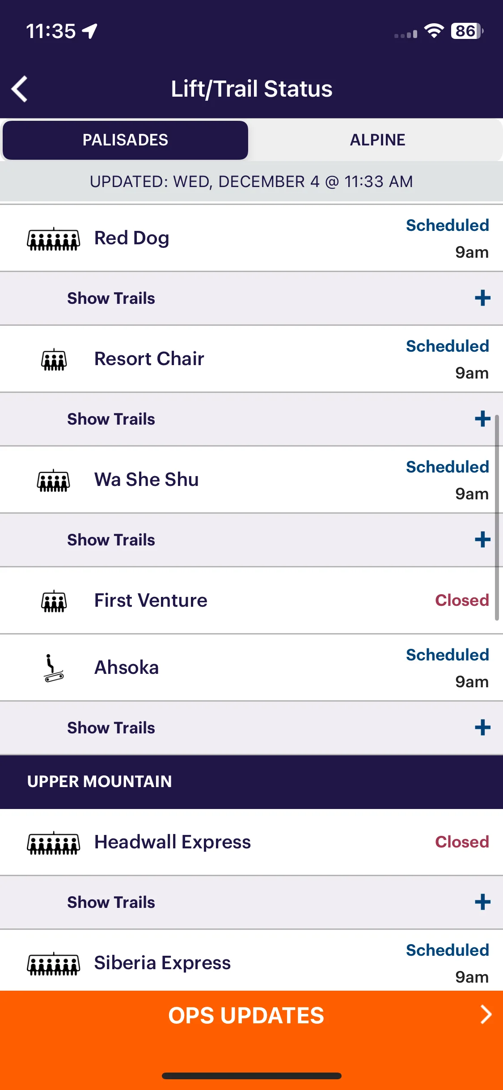Expand Ahsoka Show Trails plus icon
Image resolution: width=503 pixels, height=1090 pixels.
tap(483, 728)
